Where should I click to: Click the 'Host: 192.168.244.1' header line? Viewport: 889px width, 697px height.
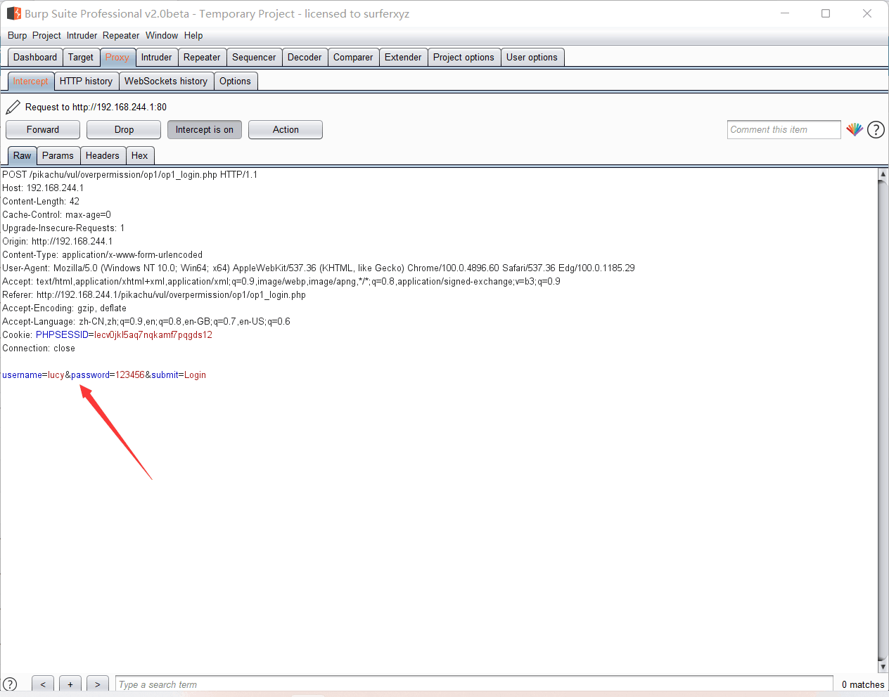[x=43, y=188]
